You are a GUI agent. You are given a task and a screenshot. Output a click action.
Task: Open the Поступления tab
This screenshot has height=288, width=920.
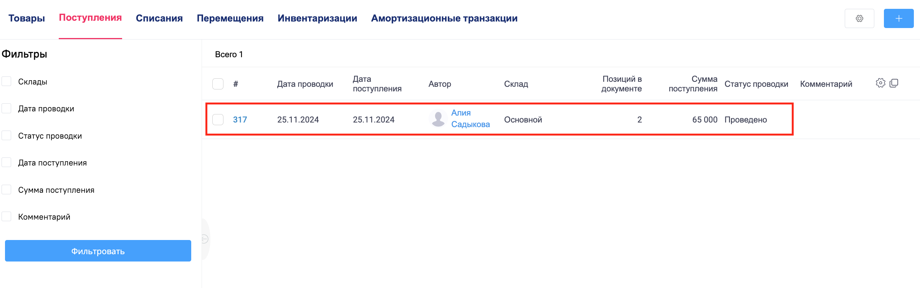(90, 18)
